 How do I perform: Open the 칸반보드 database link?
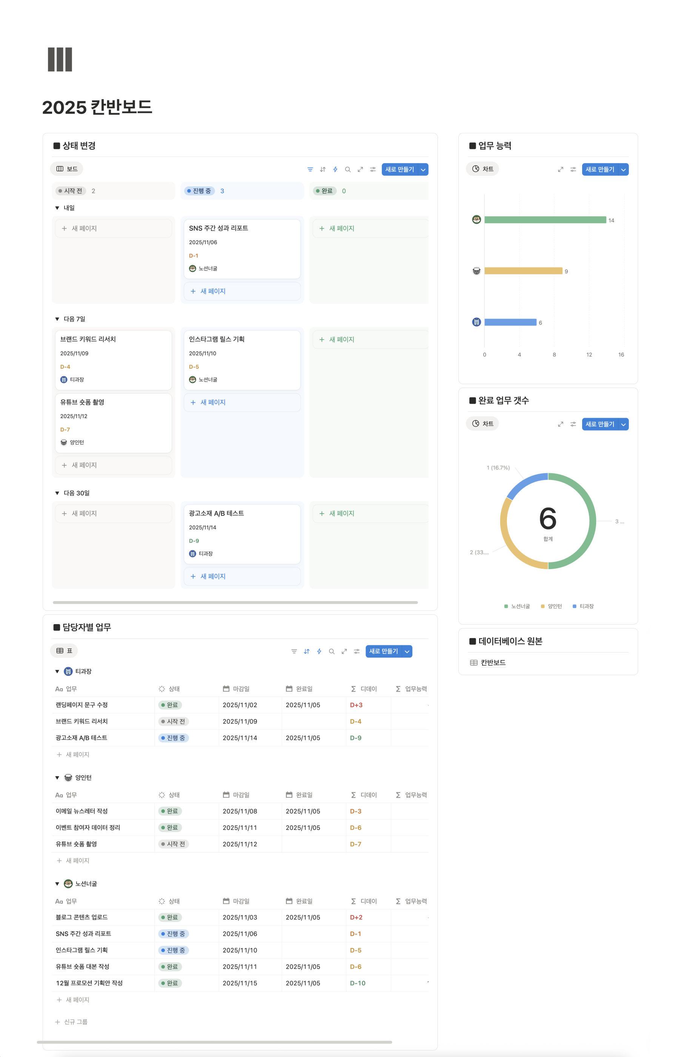click(493, 663)
